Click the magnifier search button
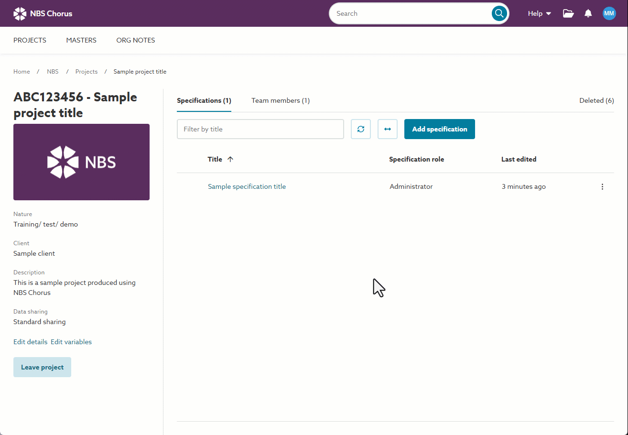628x435 pixels. click(x=499, y=13)
